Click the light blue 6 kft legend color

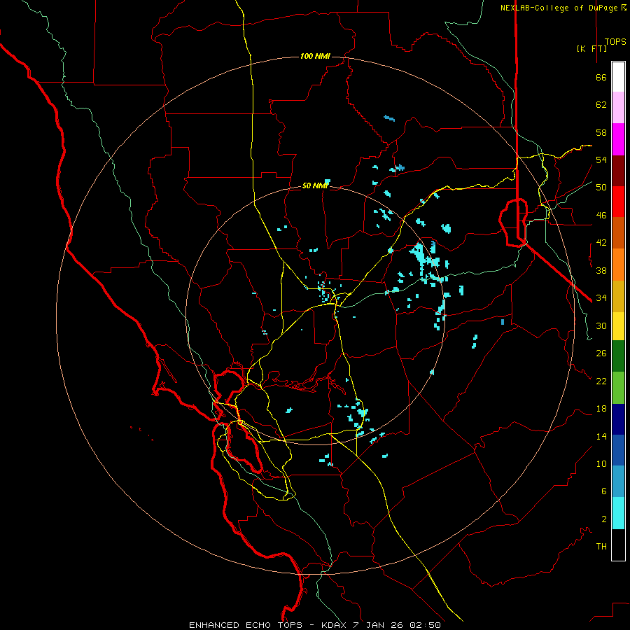(618, 482)
